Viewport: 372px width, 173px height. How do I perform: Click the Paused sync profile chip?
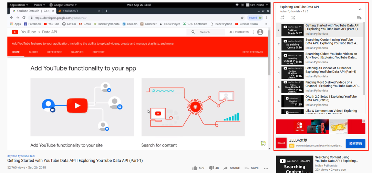[x=255, y=18]
